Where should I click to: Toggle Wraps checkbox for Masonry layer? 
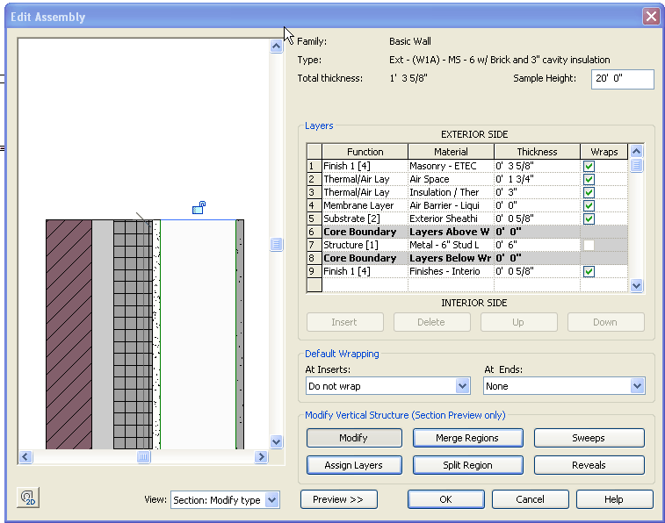[x=589, y=166]
